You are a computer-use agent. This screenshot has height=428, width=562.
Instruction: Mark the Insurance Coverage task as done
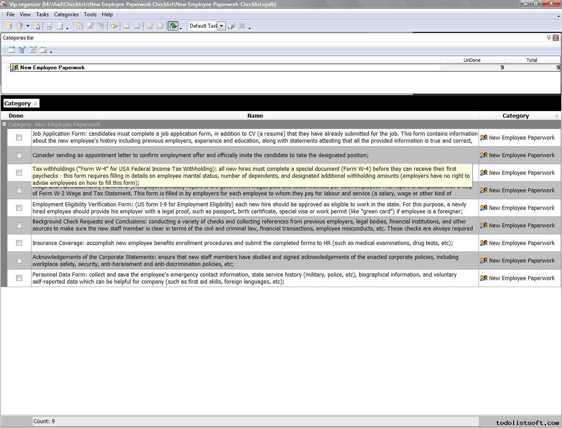(x=19, y=243)
